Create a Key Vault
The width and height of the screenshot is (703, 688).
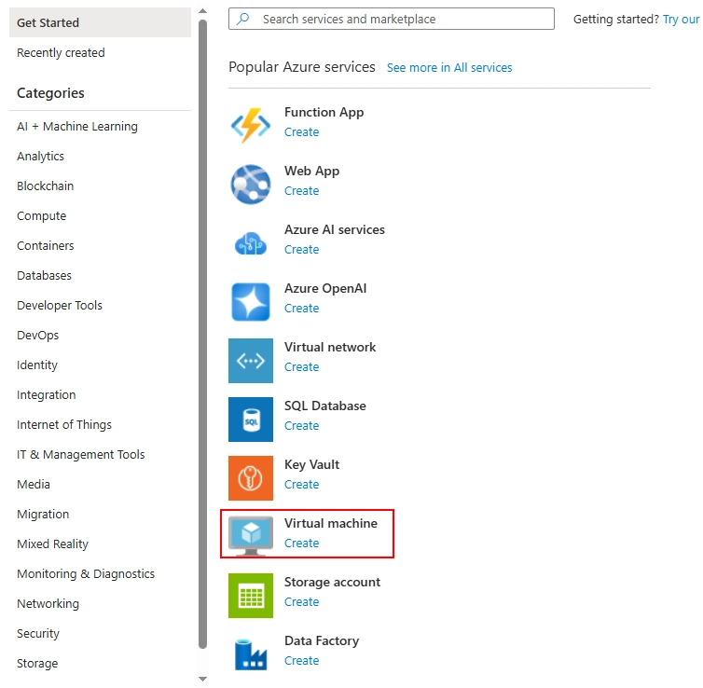[x=302, y=484]
